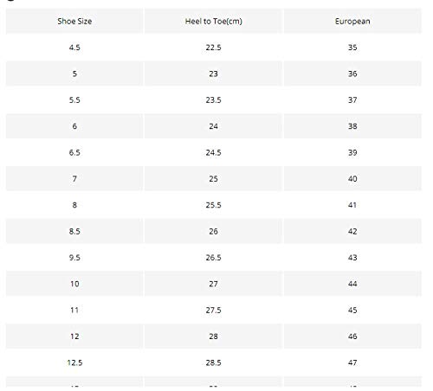
Task: Click shoe size 6.5 cell
Action: [74, 152]
